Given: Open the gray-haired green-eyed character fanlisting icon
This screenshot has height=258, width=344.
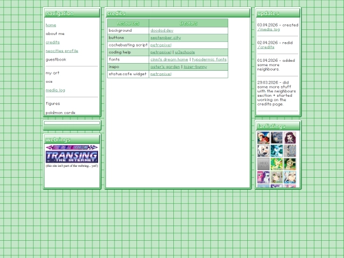Looking at the screenshot, I should [276, 177].
